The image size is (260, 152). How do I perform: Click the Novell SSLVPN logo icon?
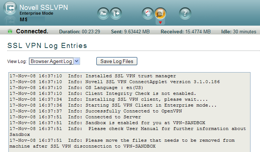(x=11, y=8)
